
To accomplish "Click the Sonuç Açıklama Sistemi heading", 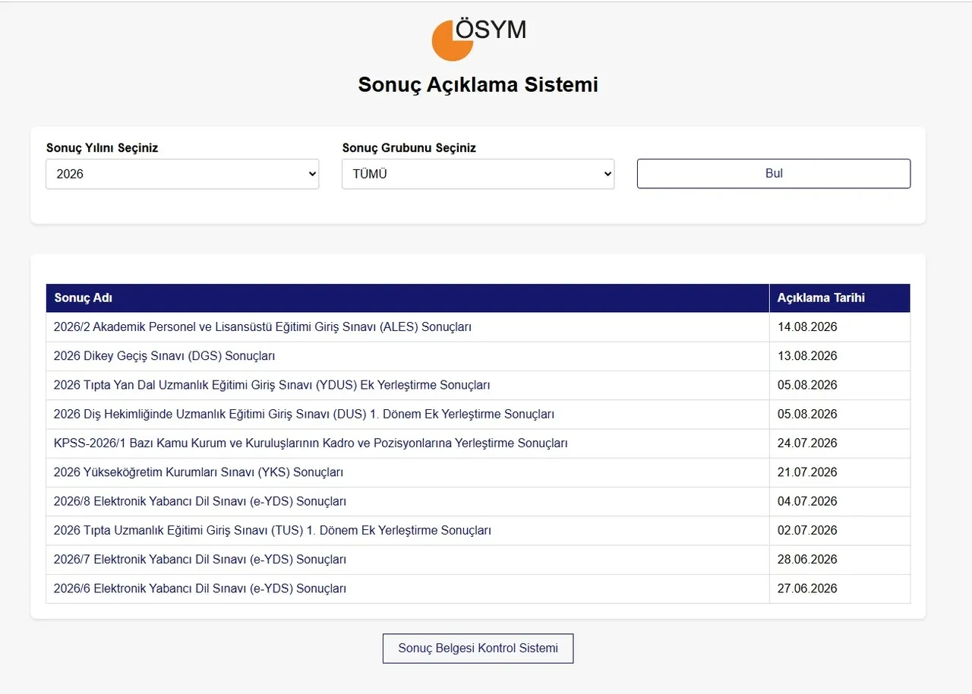I will [x=478, y=84].
